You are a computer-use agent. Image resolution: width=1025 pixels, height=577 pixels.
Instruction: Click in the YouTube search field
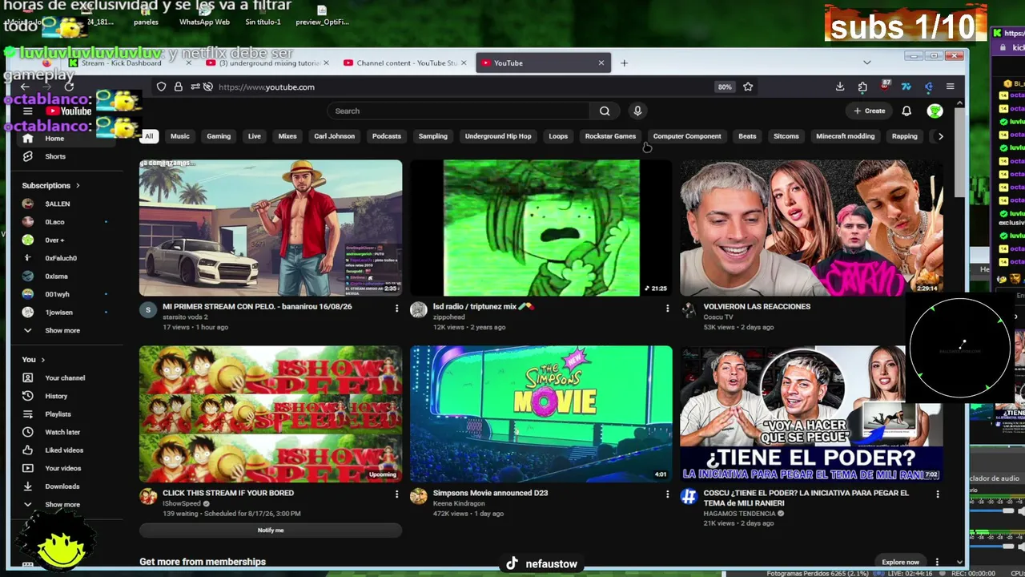(460, 111)
